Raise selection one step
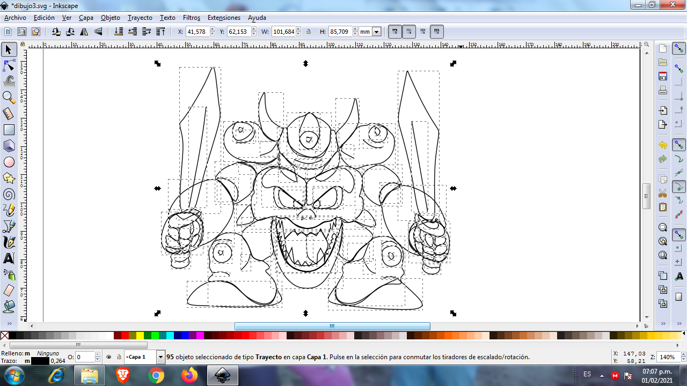The image size is (687, 386). 147,32
